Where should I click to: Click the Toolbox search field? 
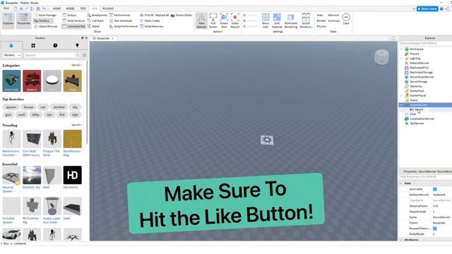[x=49, y=55]
